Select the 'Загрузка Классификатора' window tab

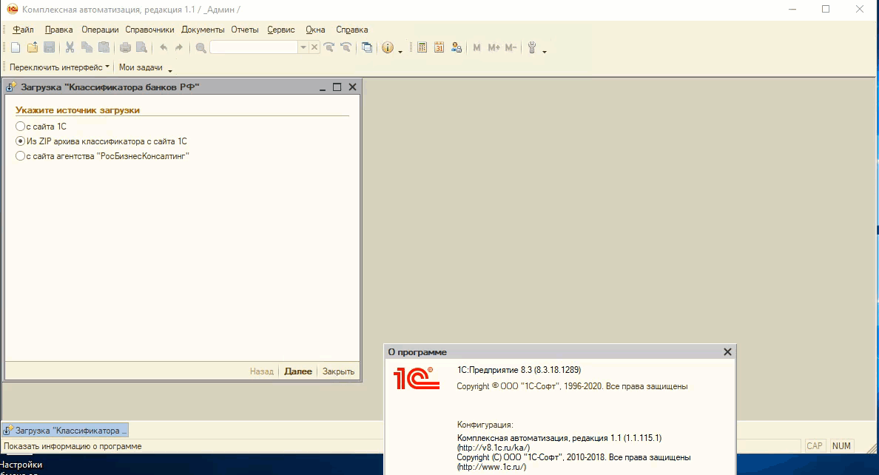pos(65,430)
